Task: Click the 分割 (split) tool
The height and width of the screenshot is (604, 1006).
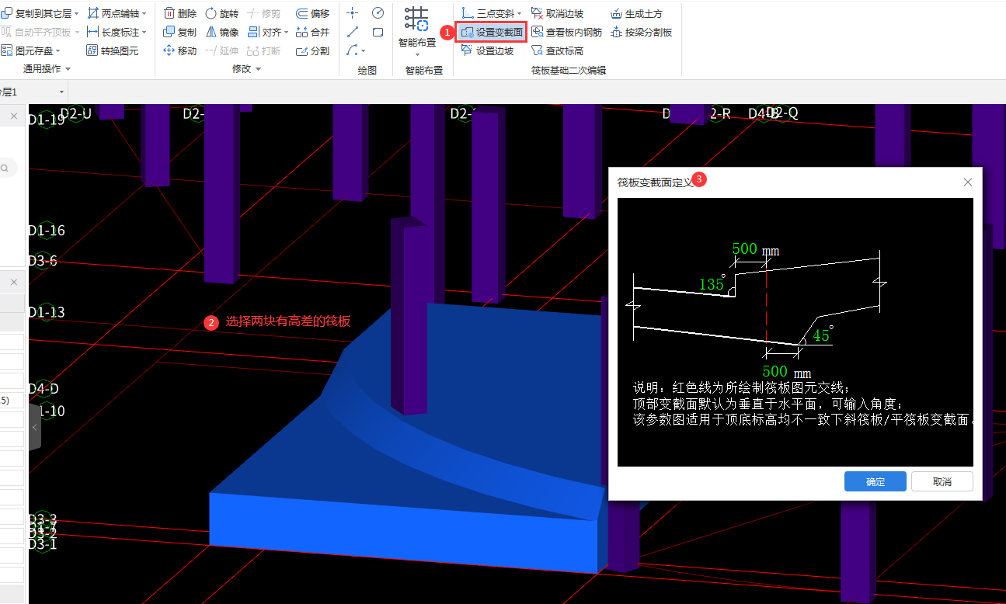Action: (x=312, y=50)
